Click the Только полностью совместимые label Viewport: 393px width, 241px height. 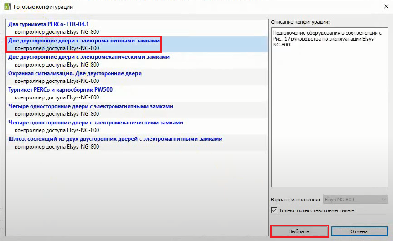click(316, 210)
